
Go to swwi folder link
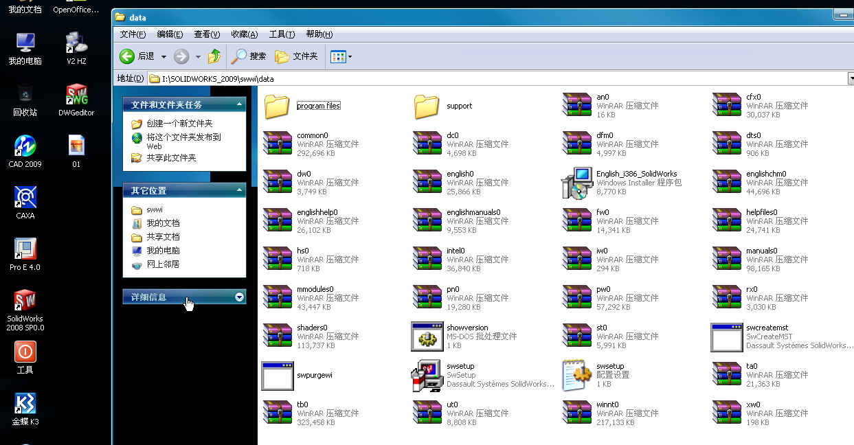tap(155, 209)
